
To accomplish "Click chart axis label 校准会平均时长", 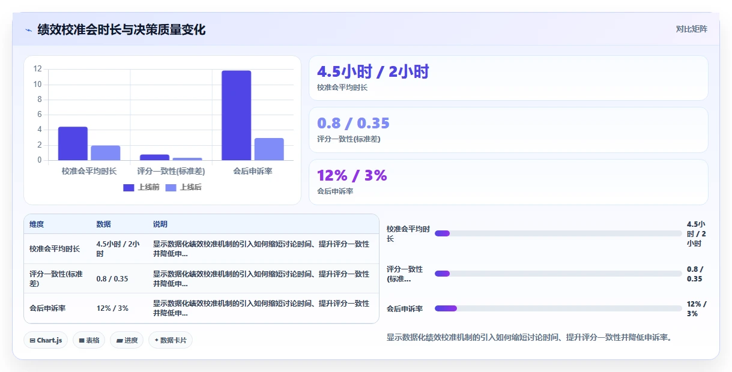I will tap(89, 171).
